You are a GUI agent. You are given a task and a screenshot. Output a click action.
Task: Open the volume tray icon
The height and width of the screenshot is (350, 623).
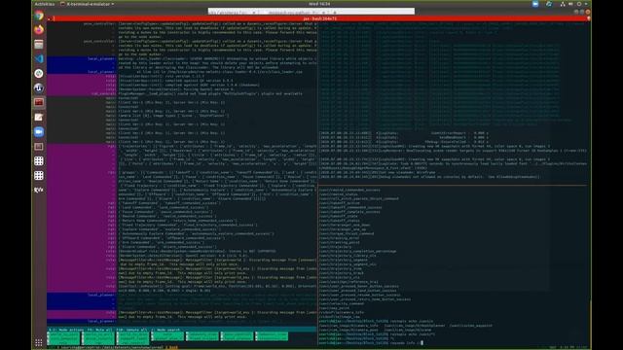[570, 4]
